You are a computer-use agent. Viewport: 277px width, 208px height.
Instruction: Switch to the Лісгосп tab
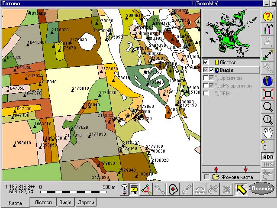coord(43,202)
